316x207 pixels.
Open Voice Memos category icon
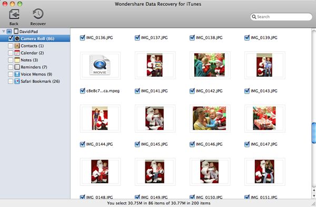(x=17, y=74)
